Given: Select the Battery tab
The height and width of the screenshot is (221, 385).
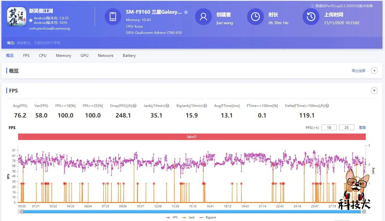Looking at the screenshot, I should click(129, 55).
